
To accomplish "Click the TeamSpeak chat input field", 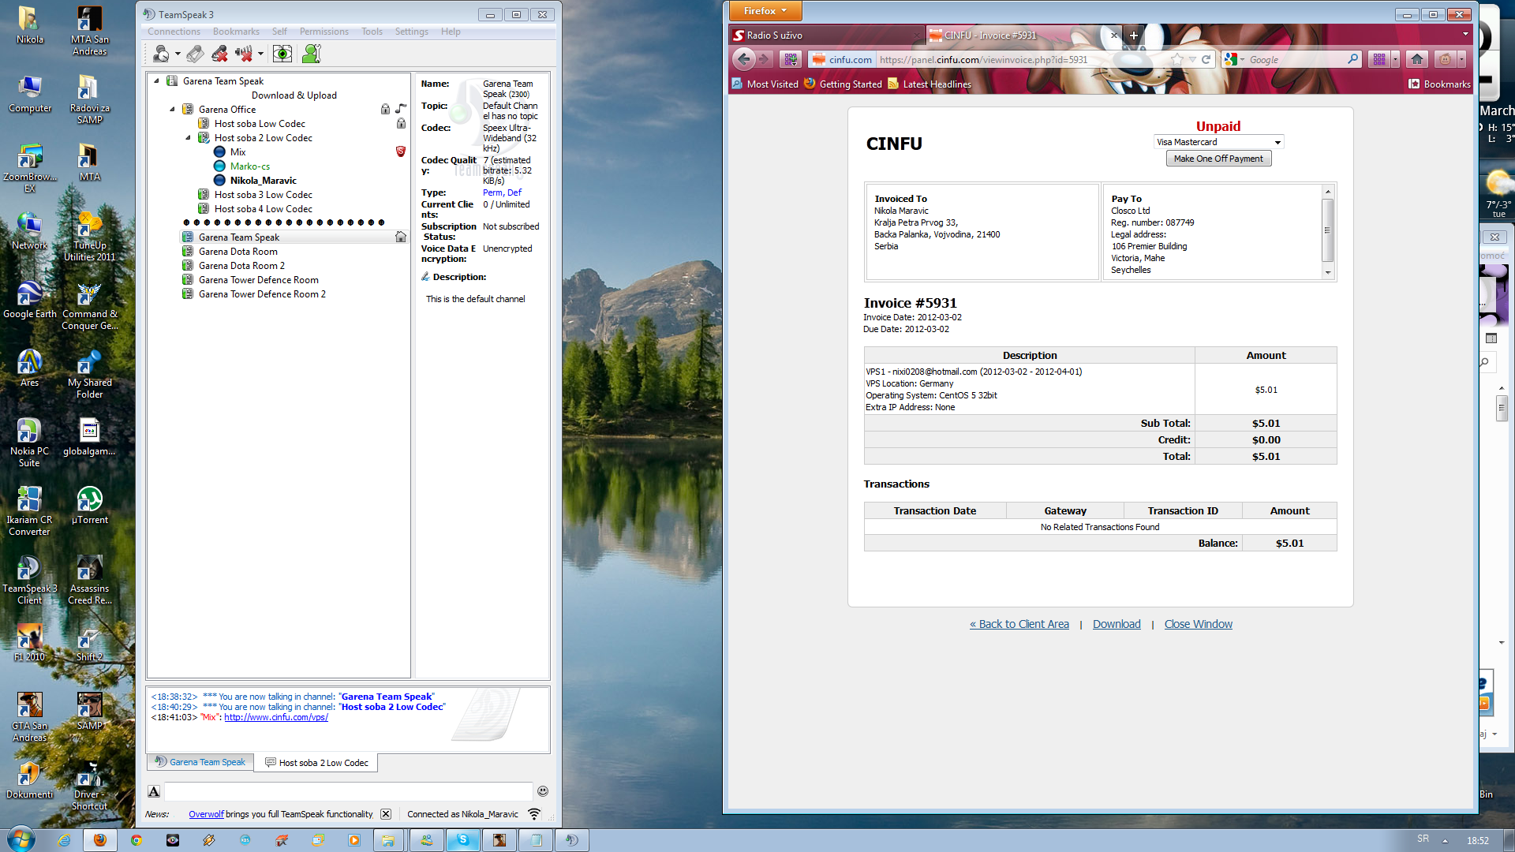I will tap(348, 791).
